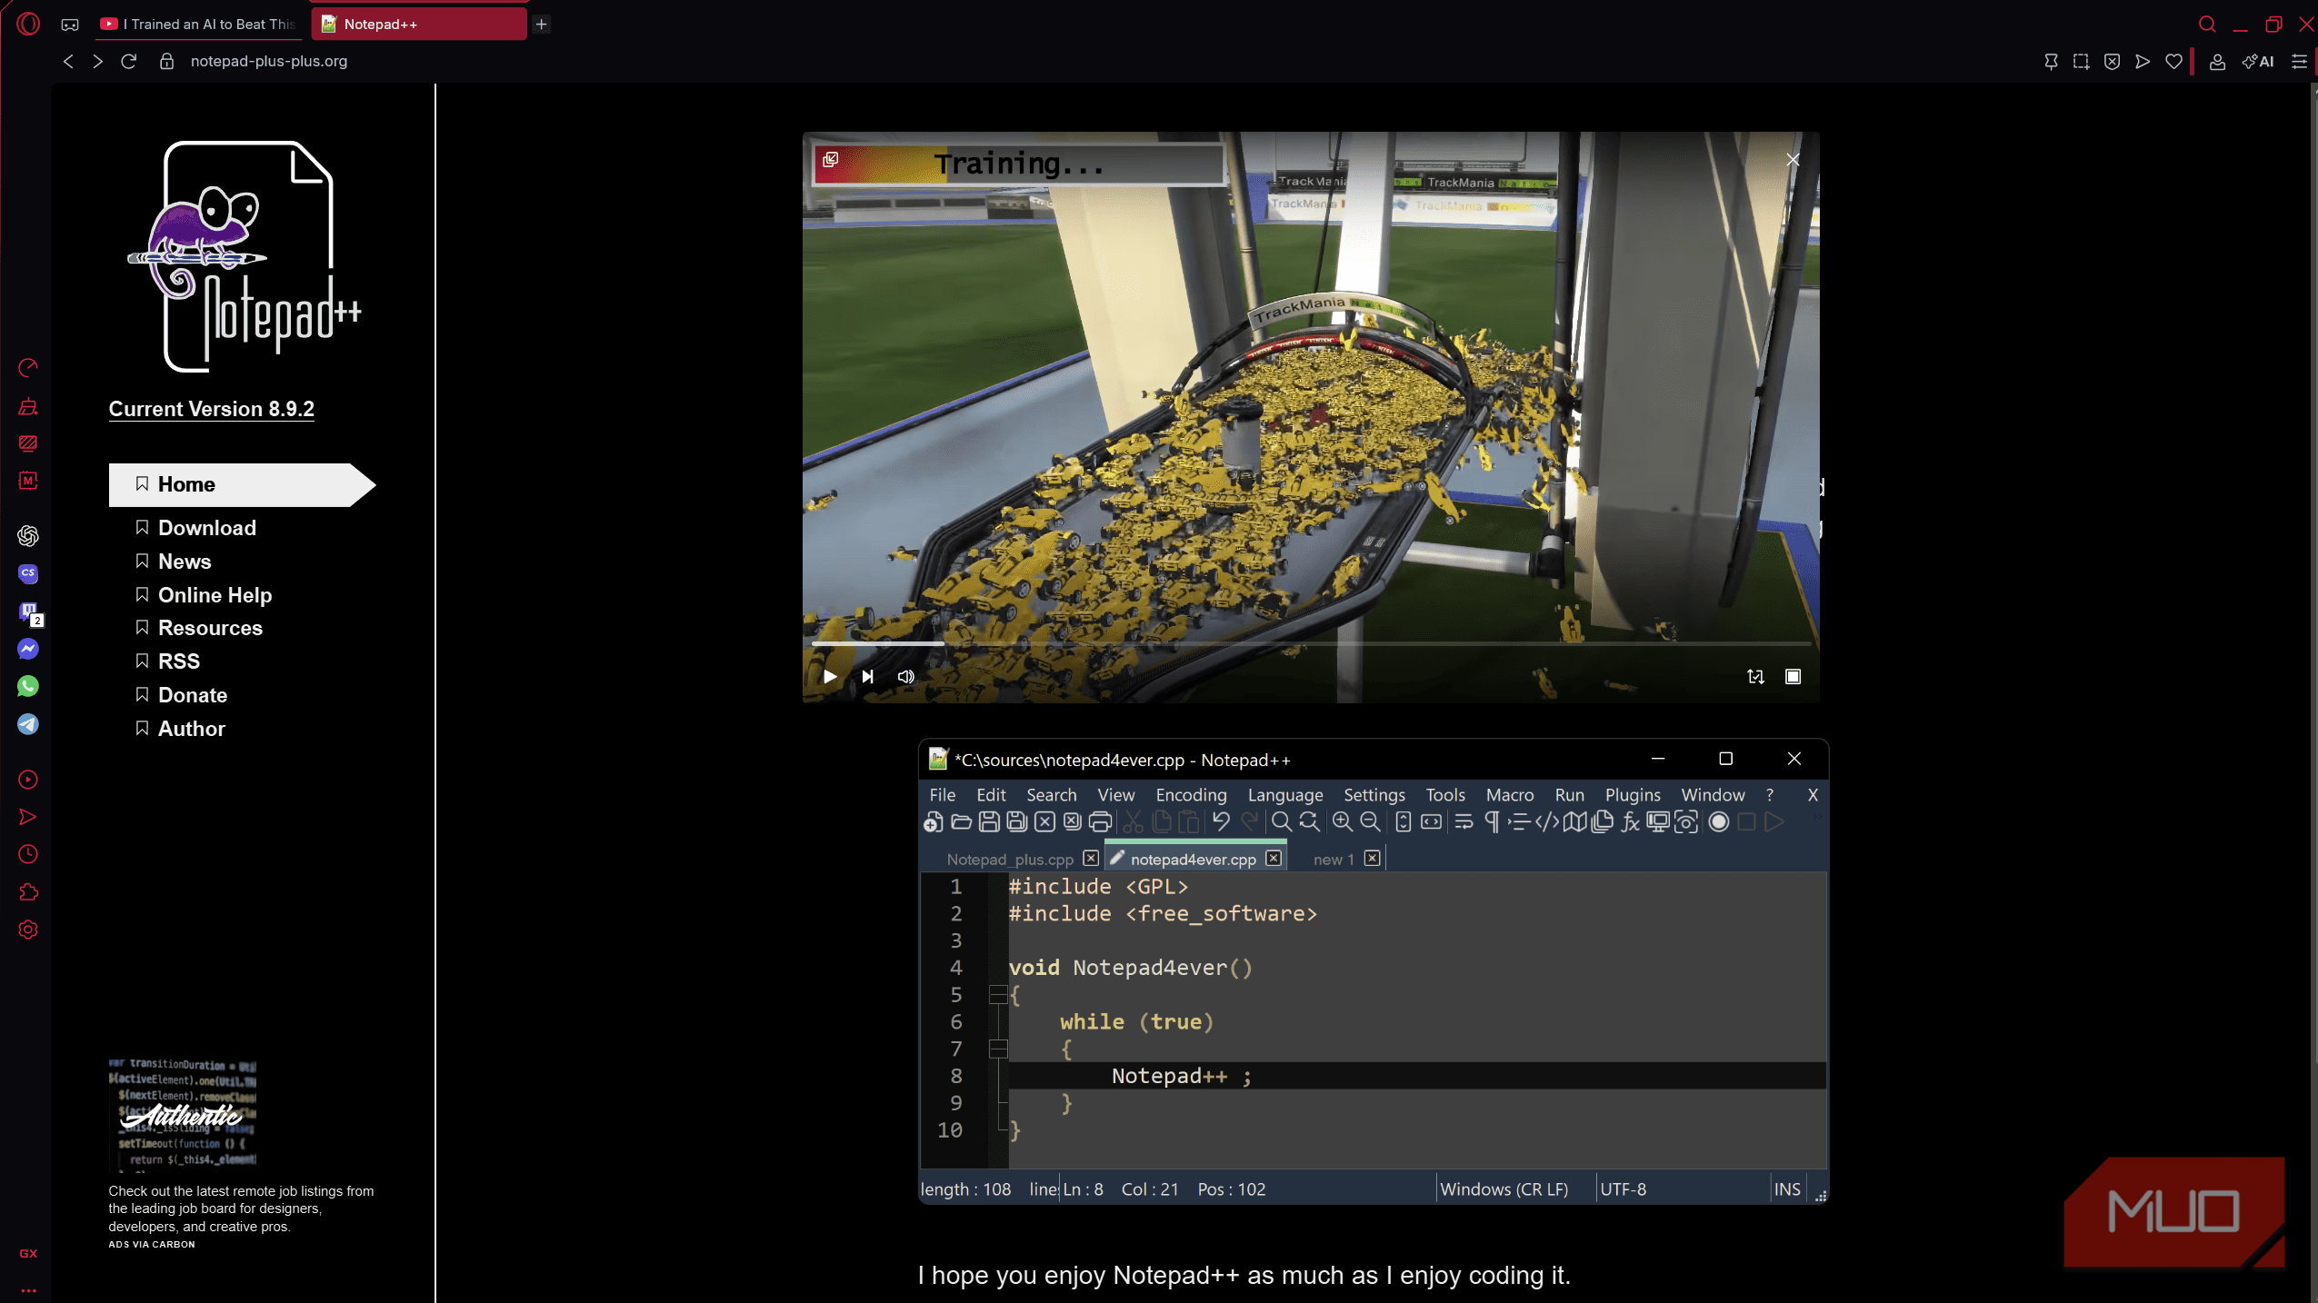Open the ad blocker shield icon
Image resolution: width=2318 pixels, height=1303 pixels.
2112,62
